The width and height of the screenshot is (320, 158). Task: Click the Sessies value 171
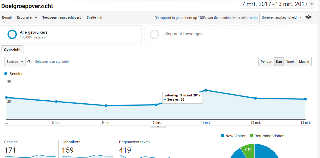(x=10, y=150)
